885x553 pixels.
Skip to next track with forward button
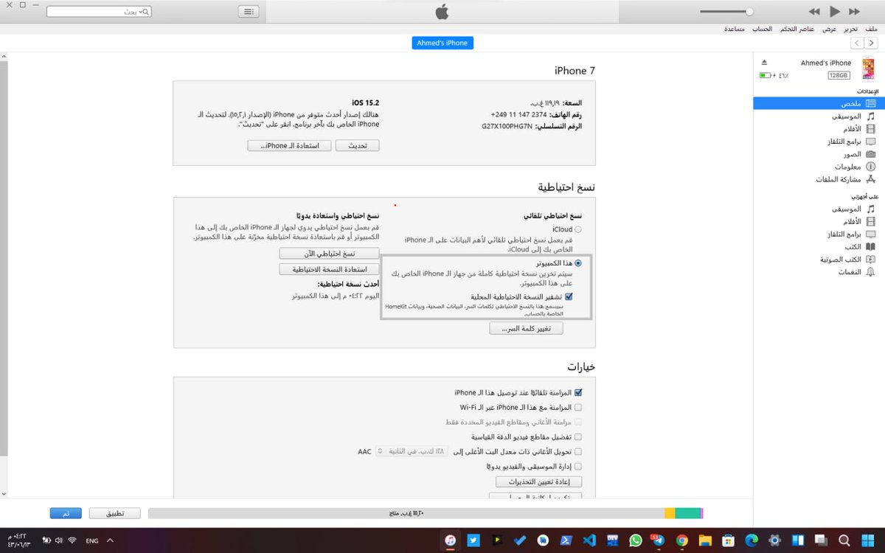pos(854,12)
